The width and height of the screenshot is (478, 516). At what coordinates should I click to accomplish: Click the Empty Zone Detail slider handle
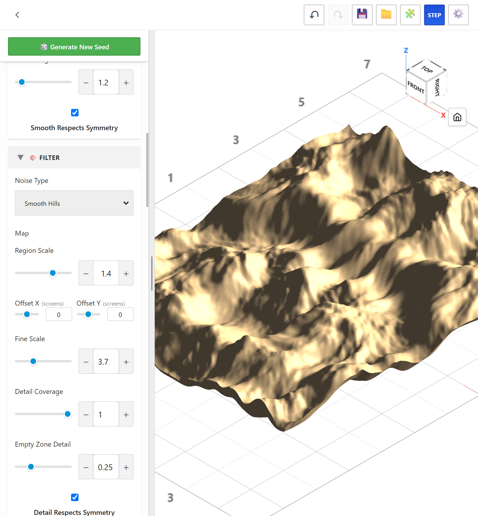31,467
